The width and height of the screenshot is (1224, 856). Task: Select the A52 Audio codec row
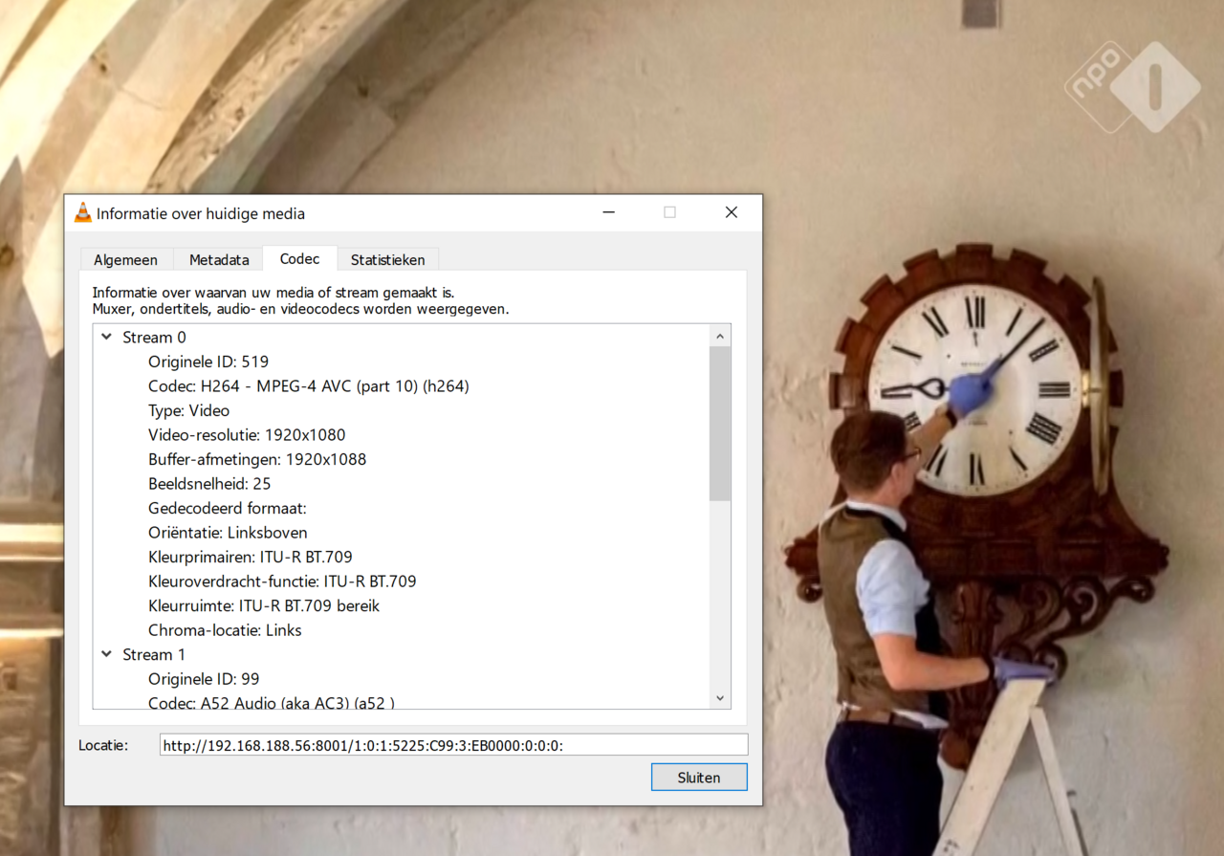pos(271,703)
